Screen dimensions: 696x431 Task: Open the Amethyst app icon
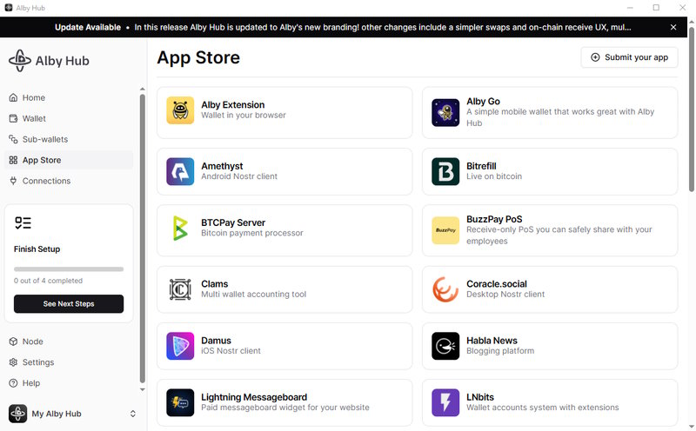tap(180, 171)
